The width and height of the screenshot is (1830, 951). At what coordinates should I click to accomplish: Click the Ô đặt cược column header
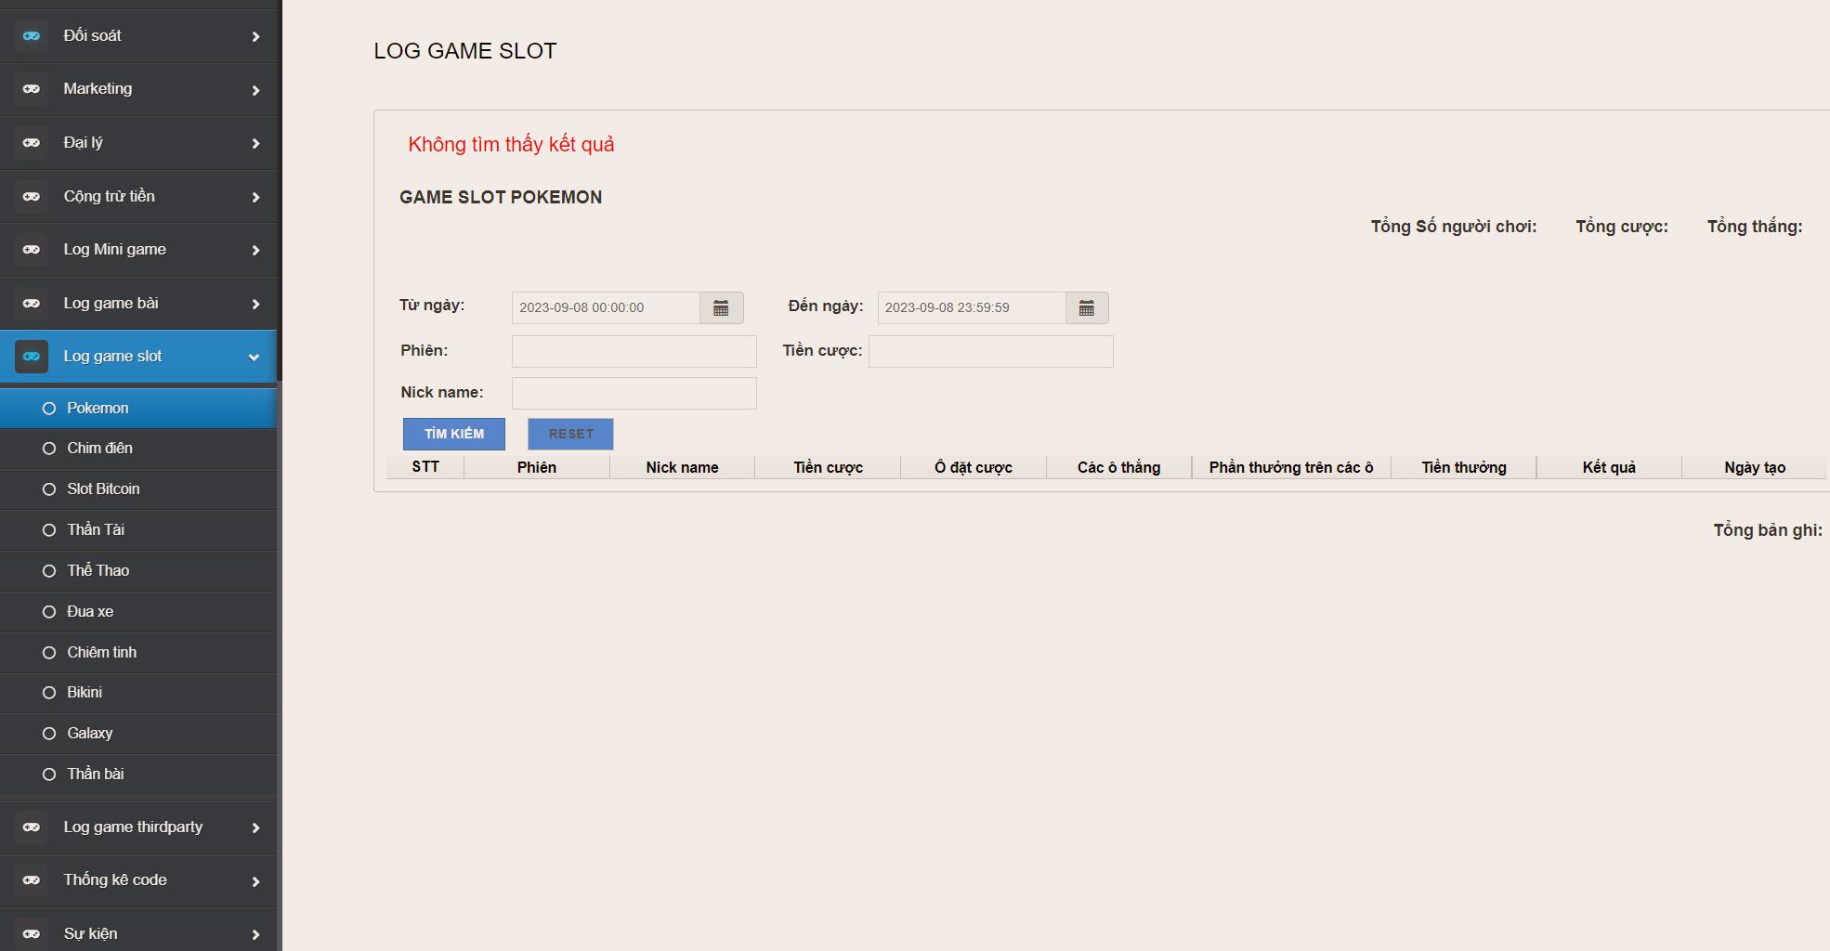pos(974,468)
